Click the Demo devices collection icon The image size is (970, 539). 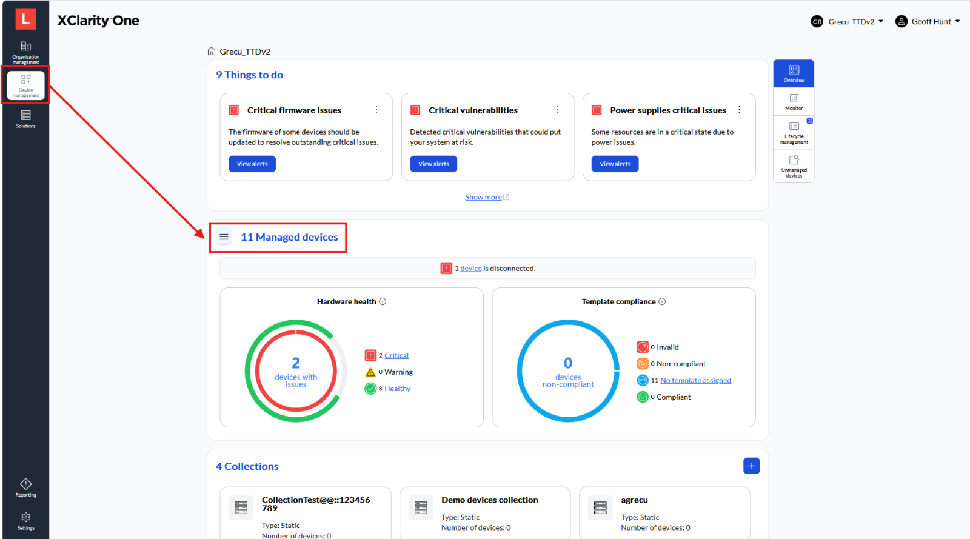tap(421, 507)
